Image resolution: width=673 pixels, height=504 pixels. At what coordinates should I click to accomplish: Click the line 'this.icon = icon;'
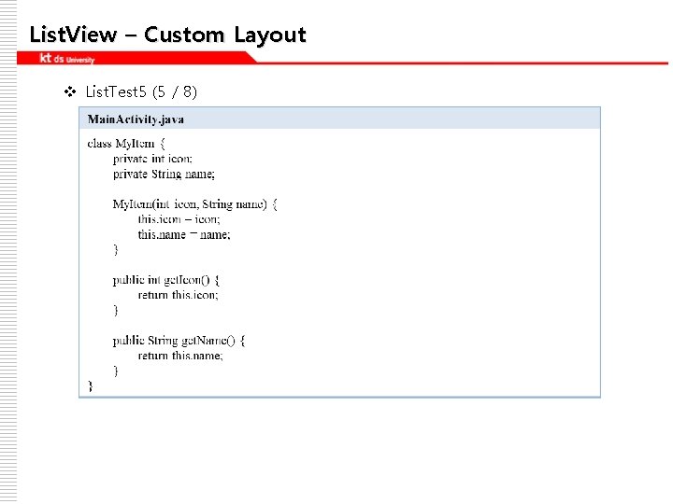pos(179,219)
